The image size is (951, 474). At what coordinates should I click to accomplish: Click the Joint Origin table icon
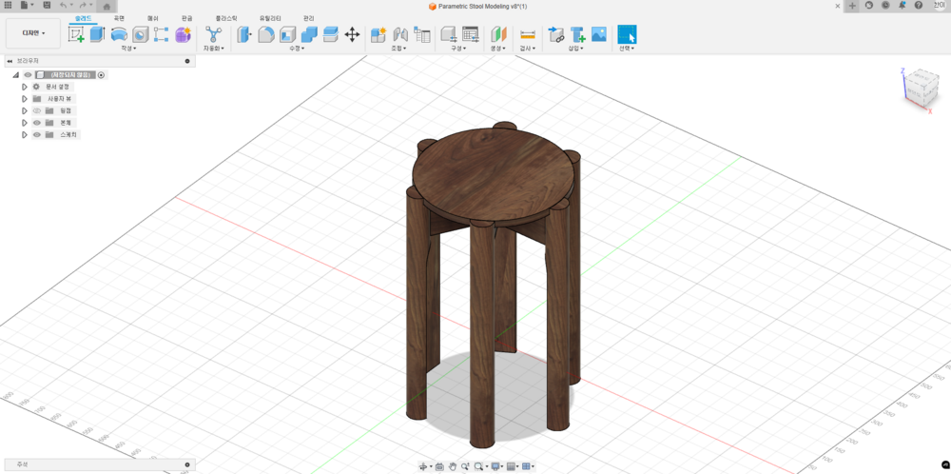[421, 34]
